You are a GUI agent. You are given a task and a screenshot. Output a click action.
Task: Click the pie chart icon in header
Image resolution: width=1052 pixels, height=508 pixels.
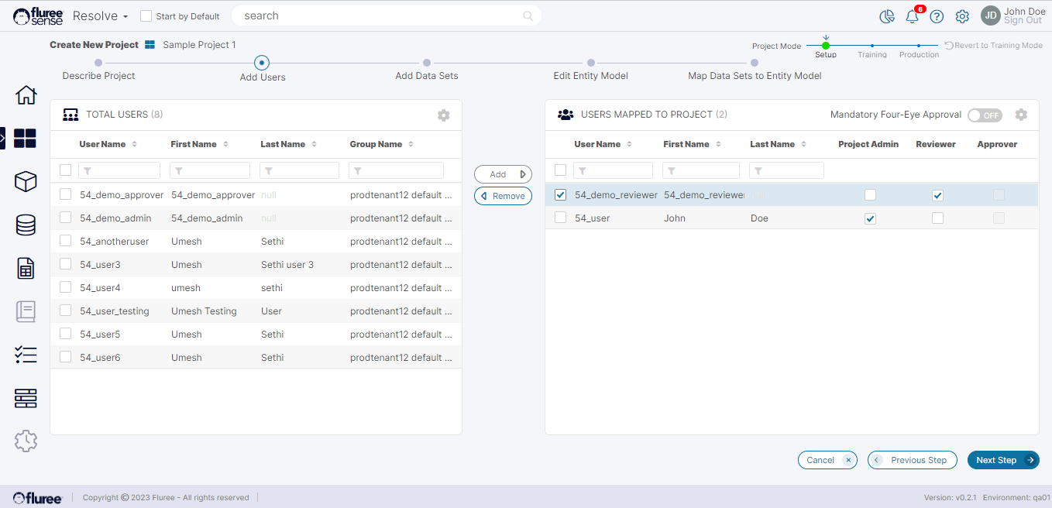pyautogui.click(x=887, y=16)
